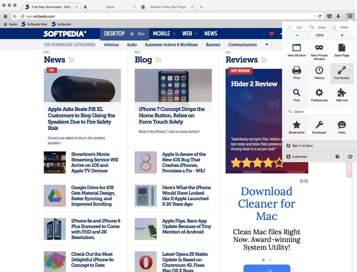Open the URL bar history dropdown
This screenshot has width=357, height=272.
point(315,16)
